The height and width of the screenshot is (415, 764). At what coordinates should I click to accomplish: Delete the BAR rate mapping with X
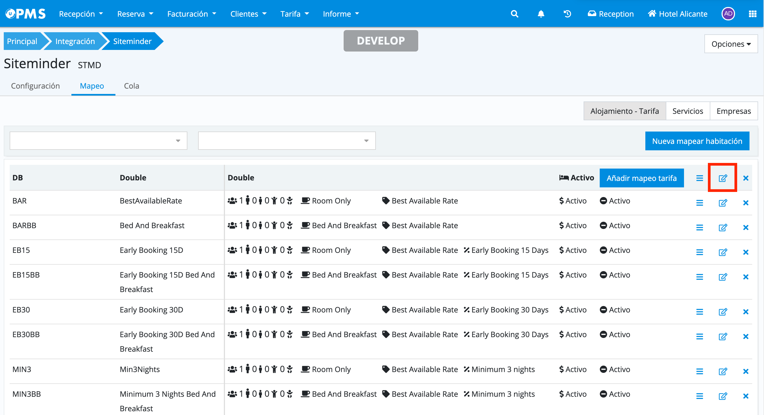pyautogui.click(x=746, y=203)
